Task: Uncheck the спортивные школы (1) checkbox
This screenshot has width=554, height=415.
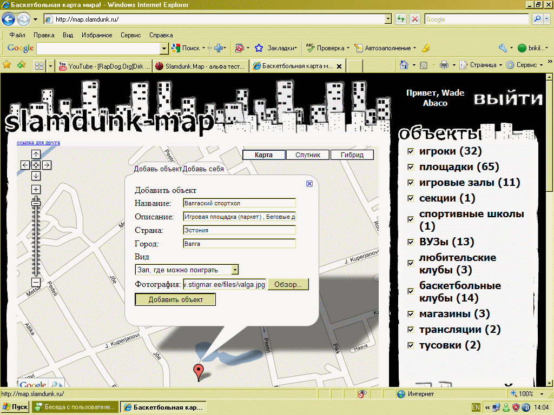Action: (x=411, y=219)
